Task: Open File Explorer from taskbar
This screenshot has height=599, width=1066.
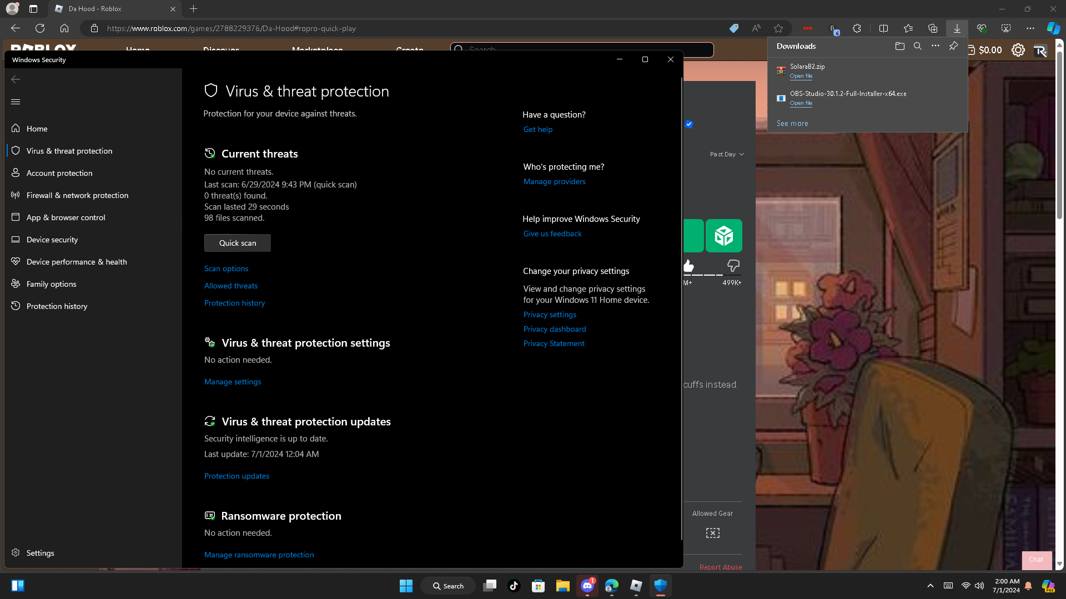Action: point(563,586)
